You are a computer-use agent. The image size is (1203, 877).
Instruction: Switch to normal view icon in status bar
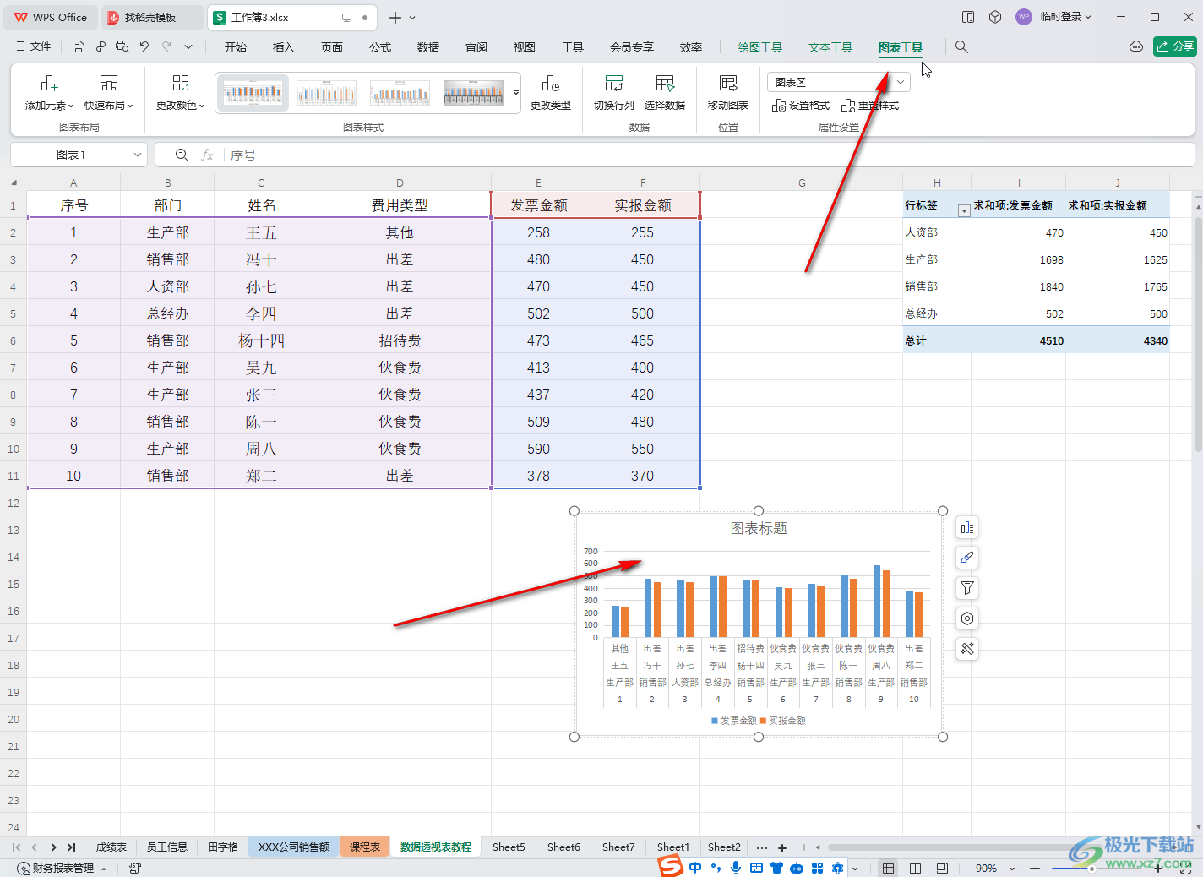pyautogui.click(x=888, y=869)
